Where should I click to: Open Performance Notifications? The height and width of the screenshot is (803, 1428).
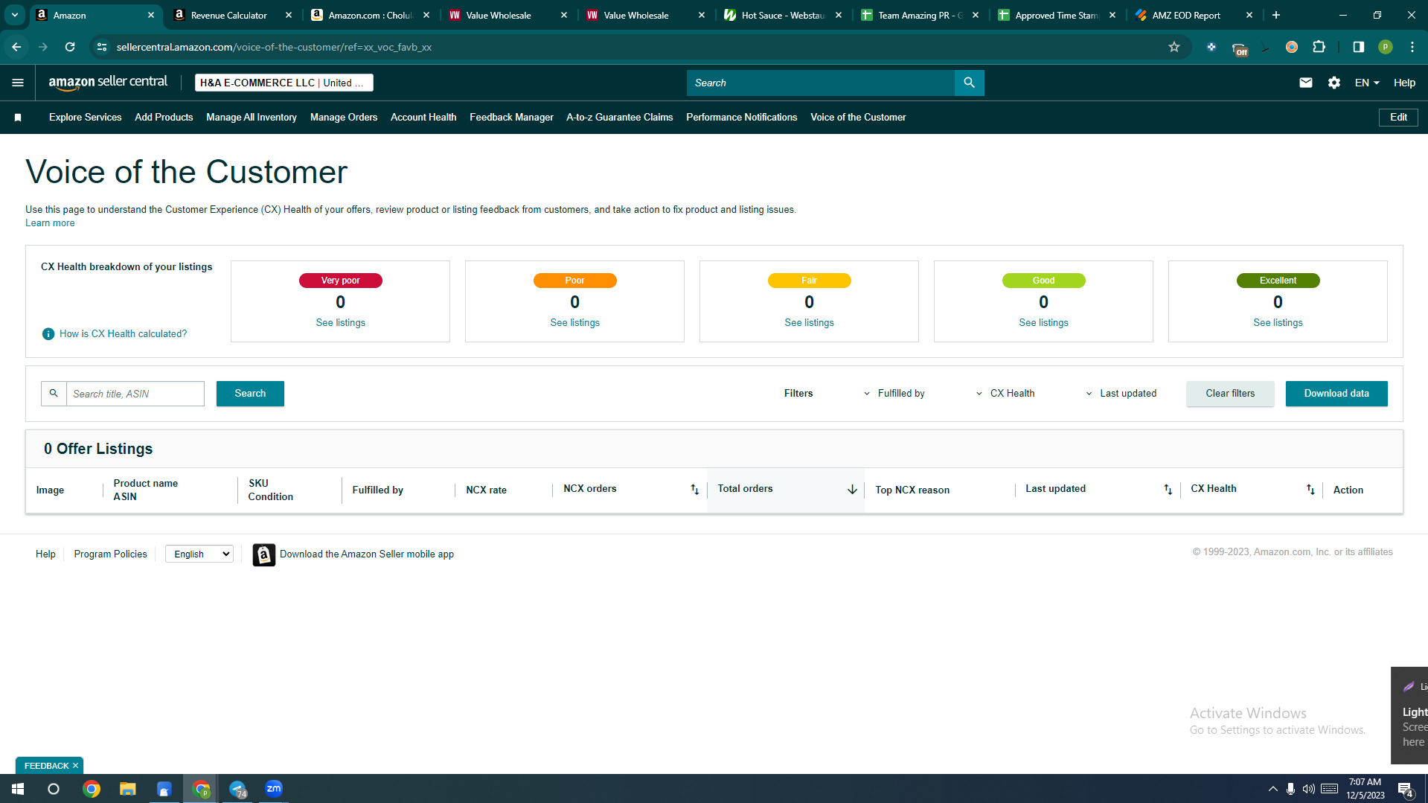click(x=741, y=118)
